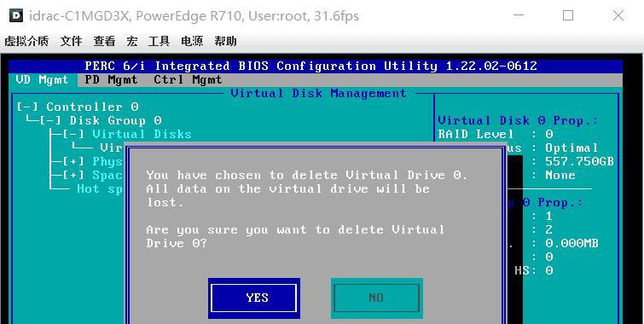Click the Virtual Disk Management title
The width and height of the screenshot is (644, 324).
319,93
